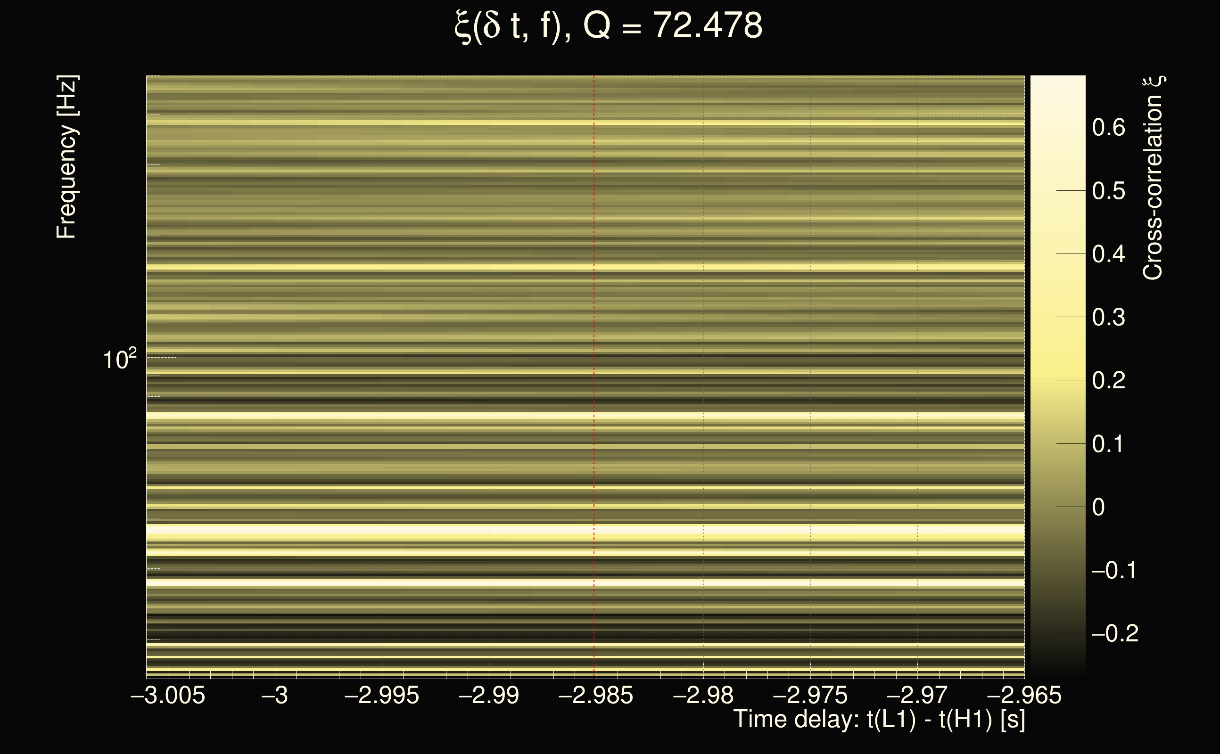Screen dimensions: 1220x754
Task: Click the -3.005 time delay tick label
Action: point(168,695)
